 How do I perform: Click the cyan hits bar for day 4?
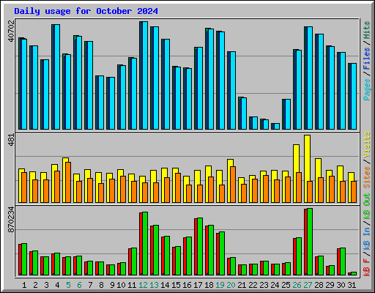coord(57,77)
